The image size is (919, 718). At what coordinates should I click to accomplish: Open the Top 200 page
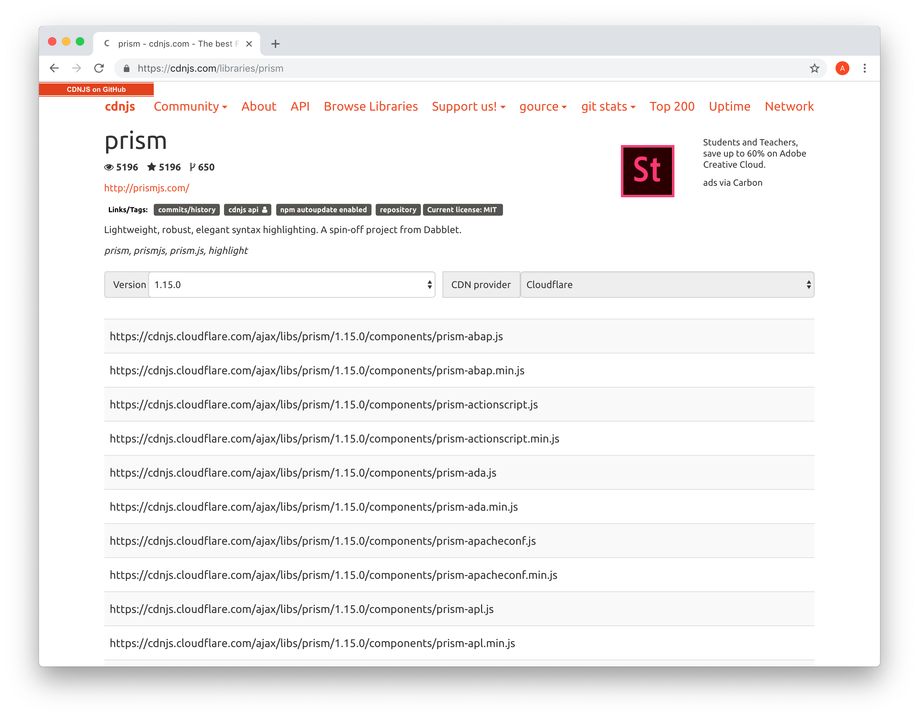click(x=672, y=106)
